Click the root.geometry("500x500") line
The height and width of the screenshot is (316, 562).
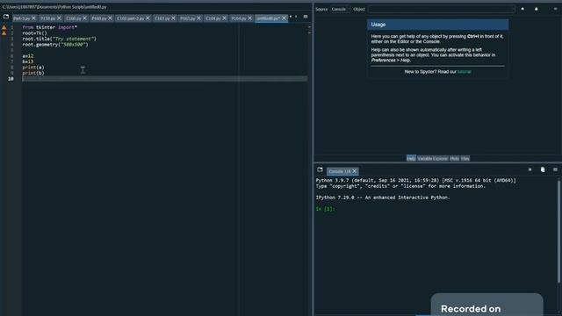(x=54, y=45)
